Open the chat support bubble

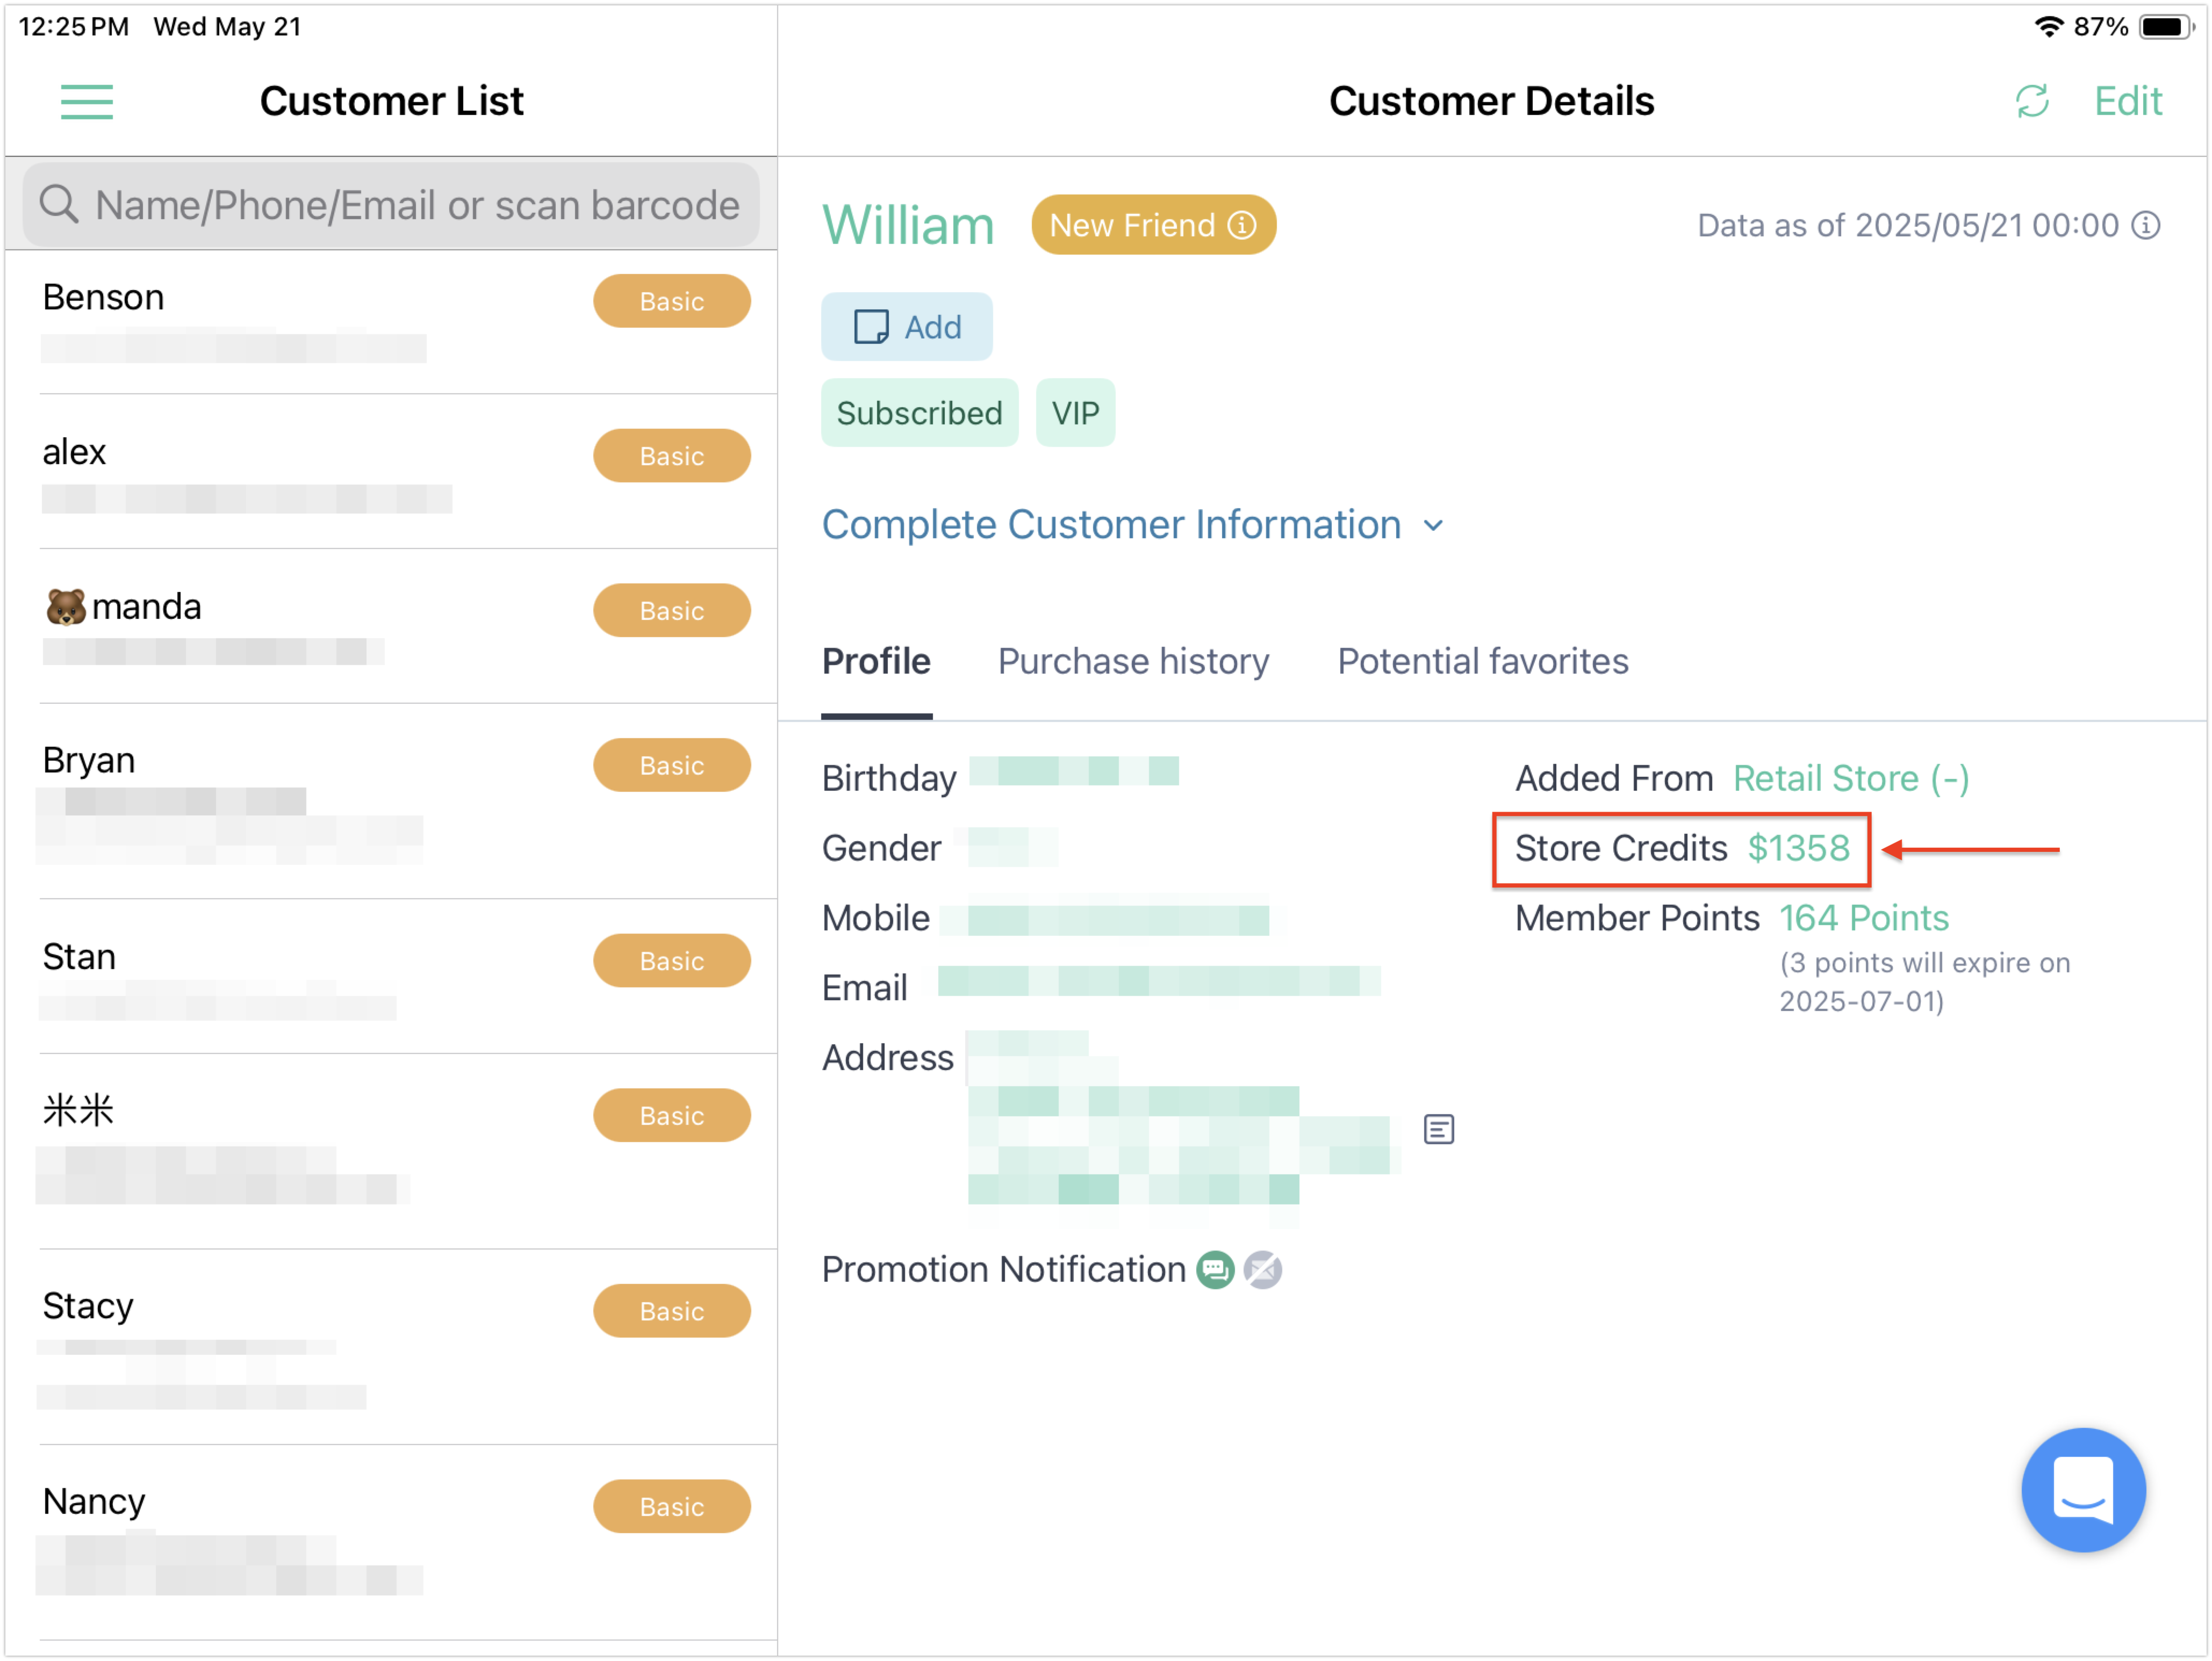pyautogui.click(x=2083, y=1489)
